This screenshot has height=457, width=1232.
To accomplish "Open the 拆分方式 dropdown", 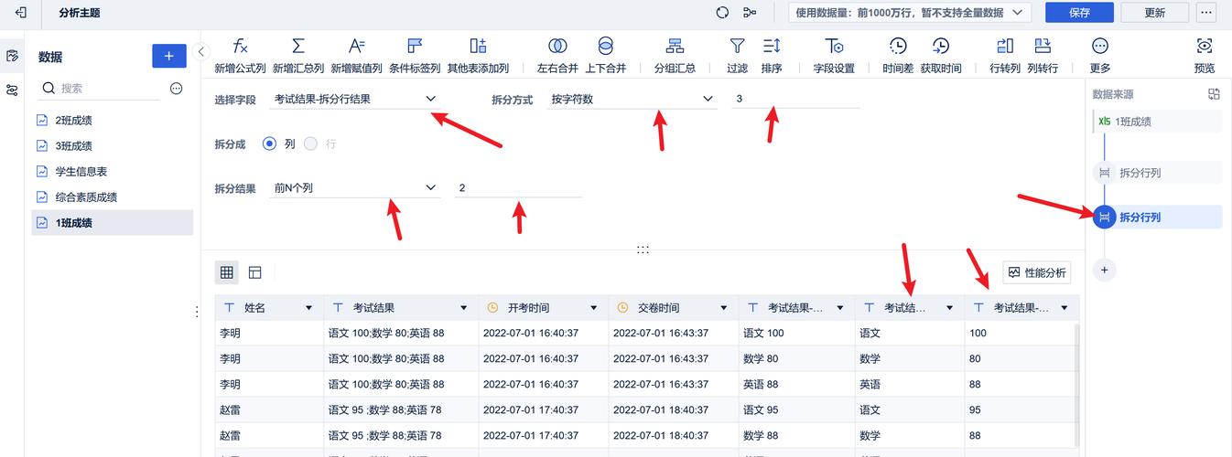I will 632,99.
